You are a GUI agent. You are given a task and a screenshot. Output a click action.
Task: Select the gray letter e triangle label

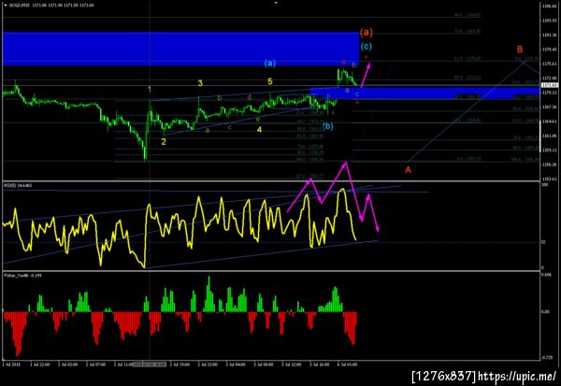tap(258, 119)
